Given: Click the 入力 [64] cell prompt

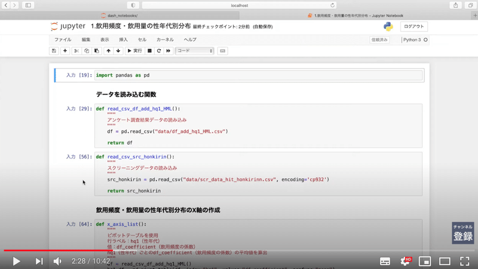Looking at the screenshot, I should (x=79, y=224).
